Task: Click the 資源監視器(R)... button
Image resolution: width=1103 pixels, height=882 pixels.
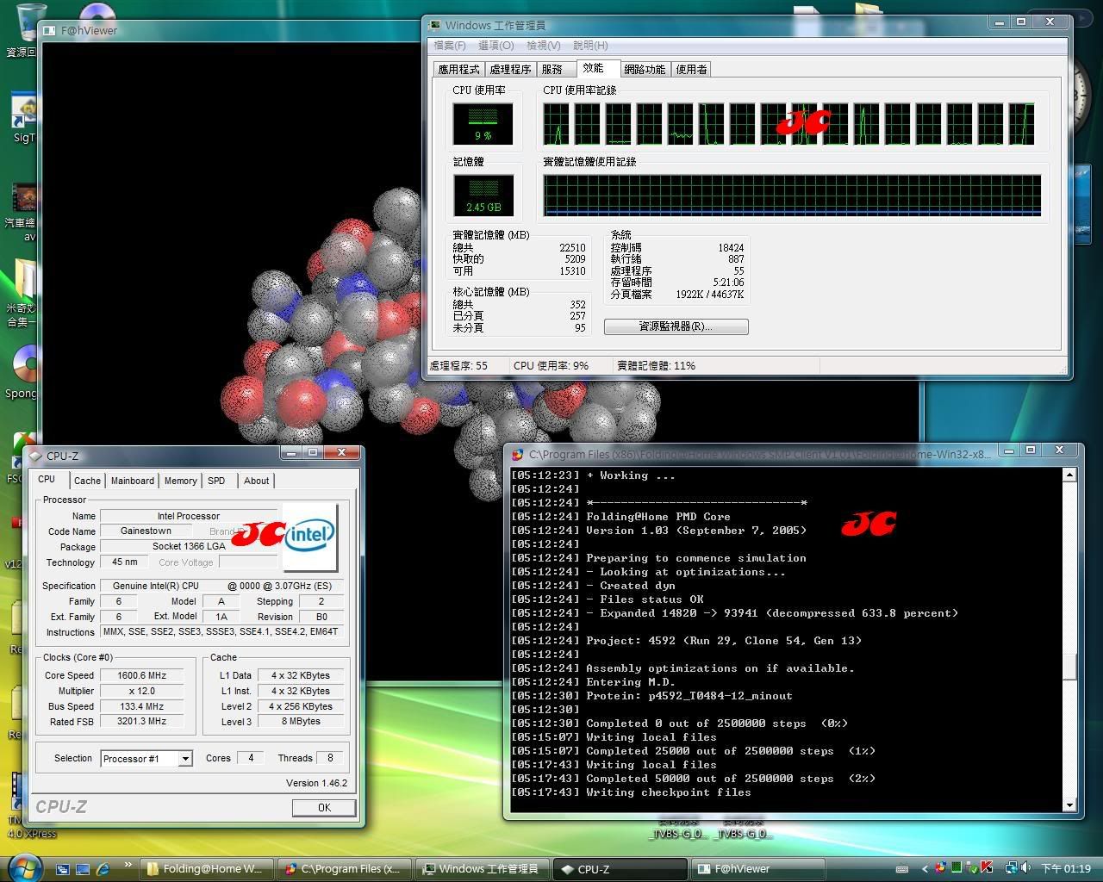Action: point(676,326)
